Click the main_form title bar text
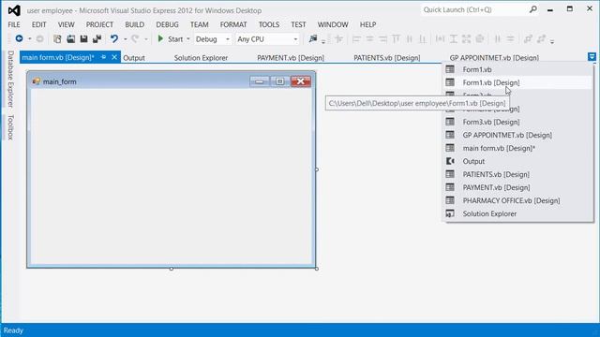Viewport: 600px width, 337px height. coord(60,81)
